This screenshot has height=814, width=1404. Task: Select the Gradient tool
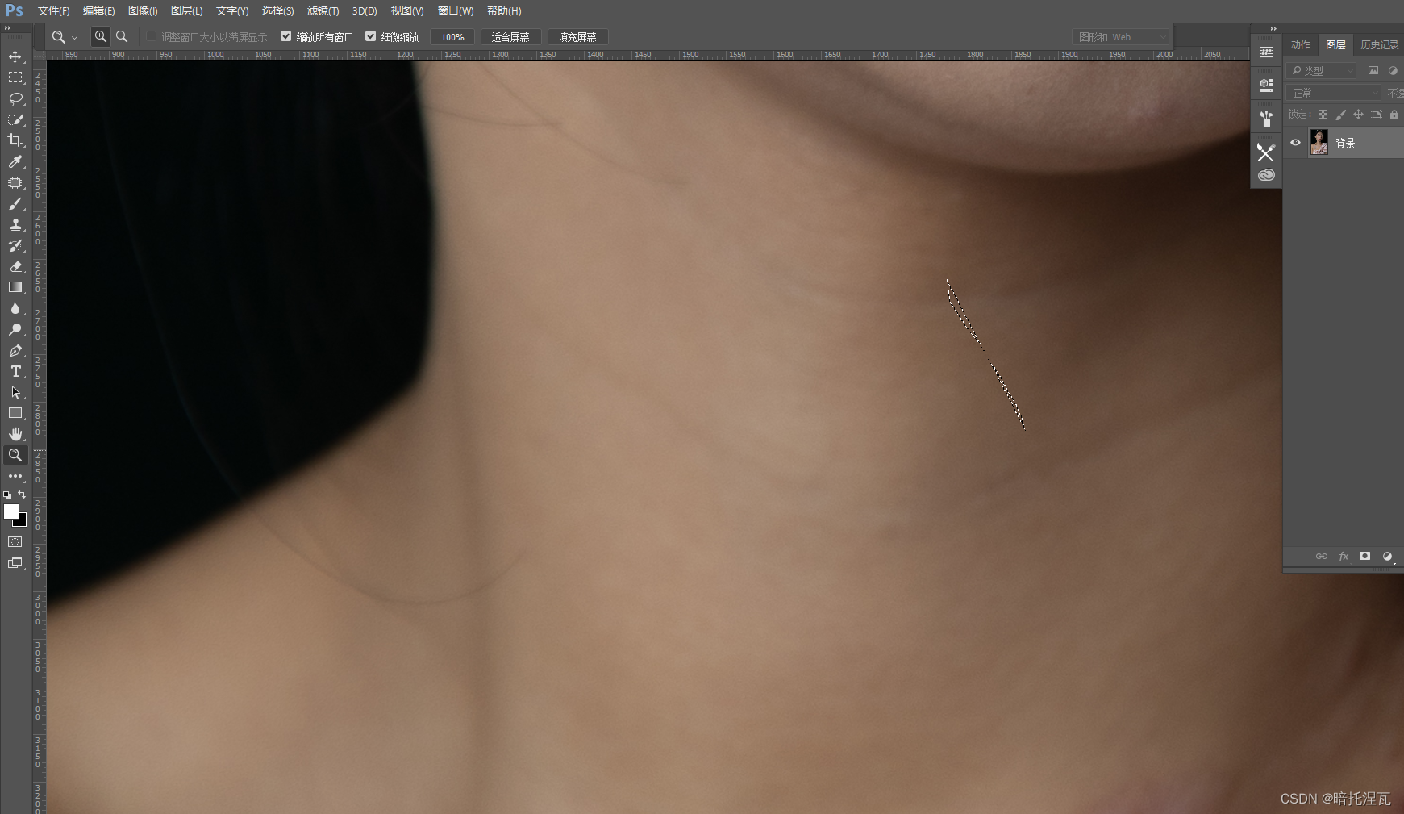pyautogui.click(x=15, y=287)
